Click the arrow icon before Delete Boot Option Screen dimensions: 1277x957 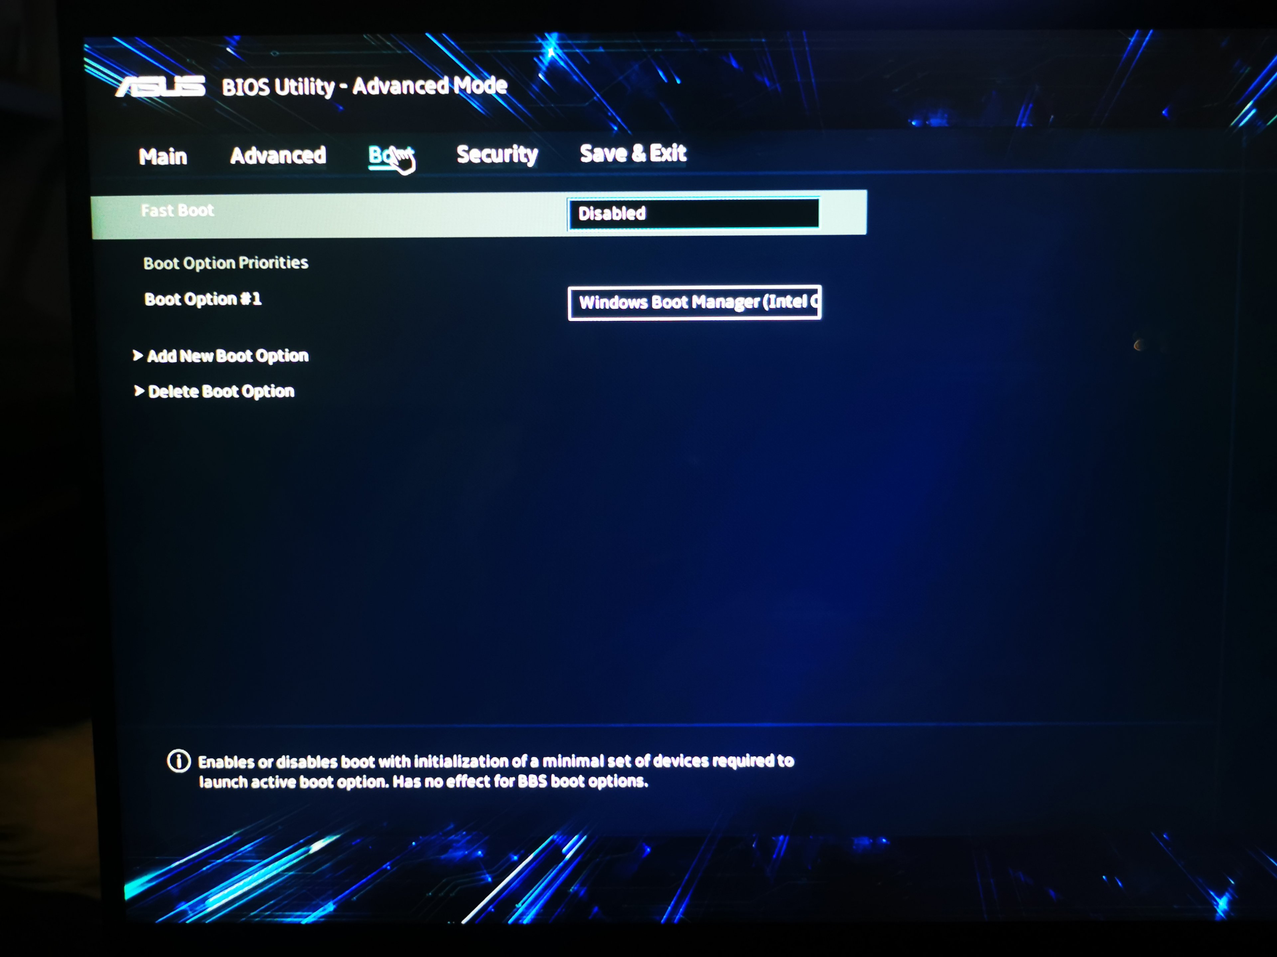click(139, 391)
